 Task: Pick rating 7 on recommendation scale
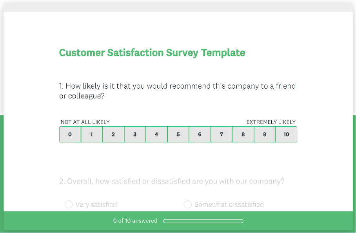click(221, 134)
